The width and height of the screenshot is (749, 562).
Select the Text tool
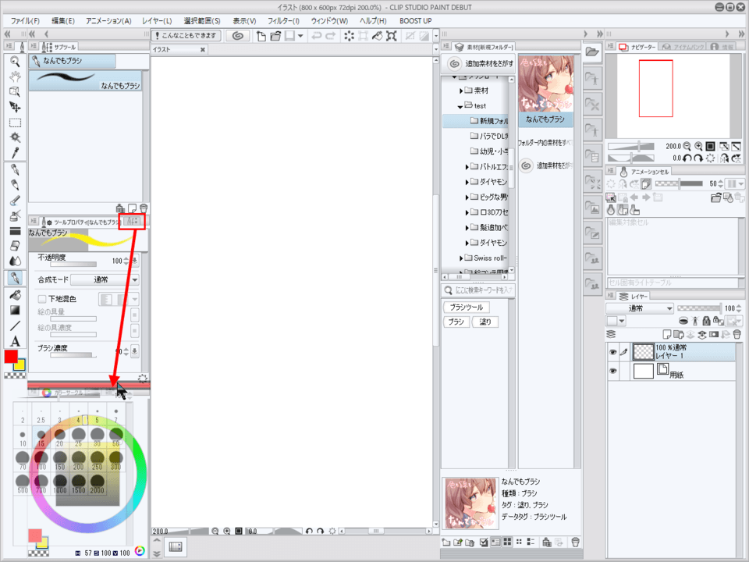15,341
